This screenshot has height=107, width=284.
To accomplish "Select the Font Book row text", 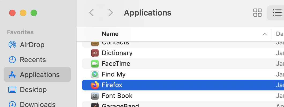I will 117,96.
